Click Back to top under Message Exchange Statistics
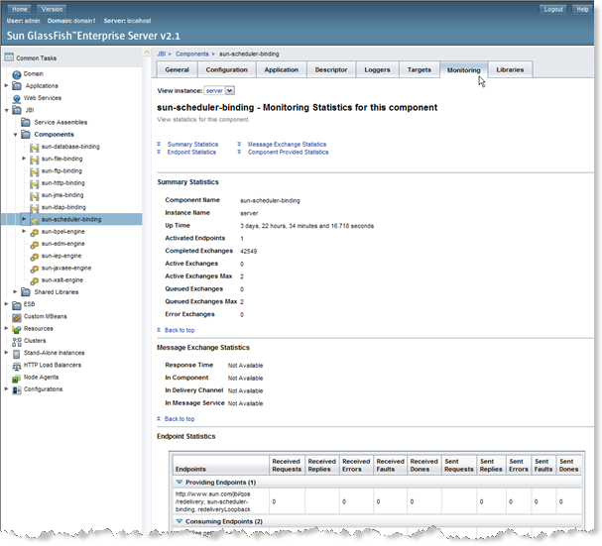 pyautogui.click(x=180, y=419)
